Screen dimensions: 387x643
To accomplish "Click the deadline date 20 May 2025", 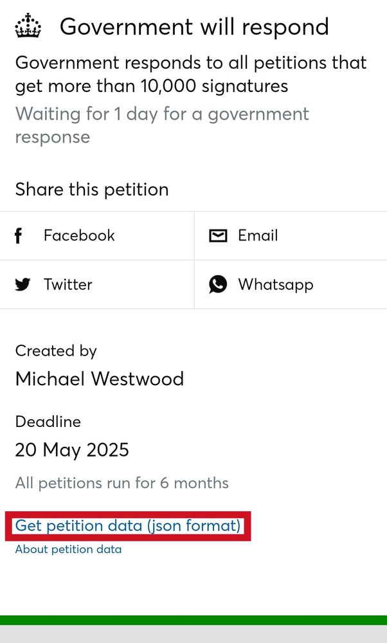I will tap(72, 450).
